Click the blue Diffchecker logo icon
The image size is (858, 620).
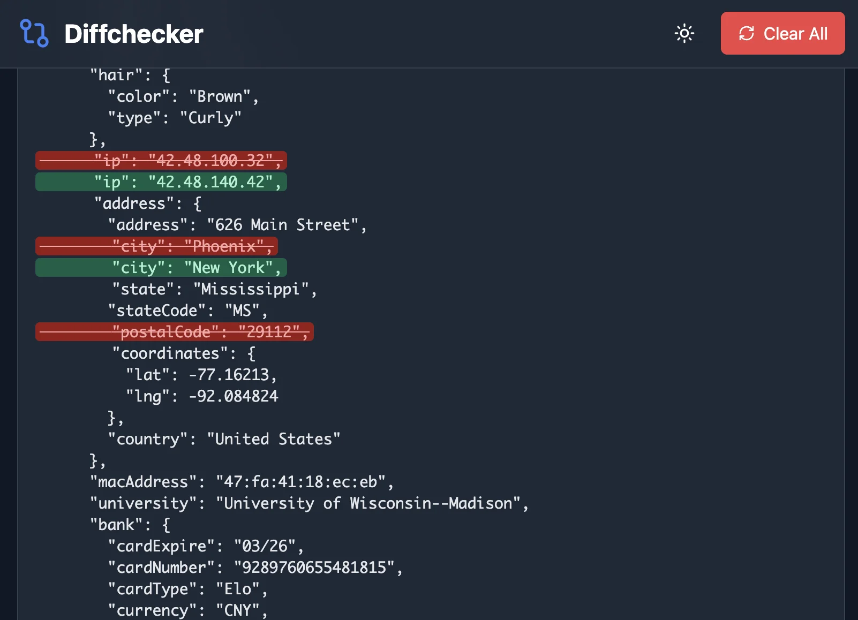[35, 34]
